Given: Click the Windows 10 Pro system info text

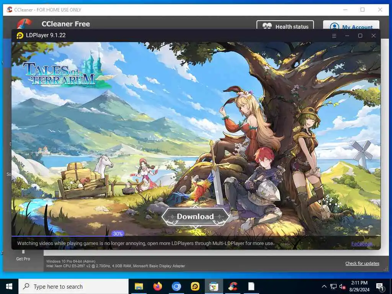Looking at the screenshot, I should coord(71,261).
